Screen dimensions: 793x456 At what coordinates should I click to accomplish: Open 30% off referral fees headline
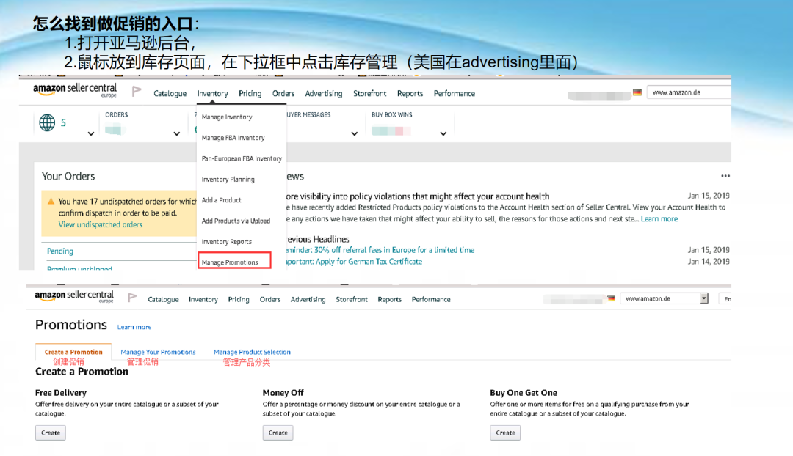tap(380, 250)
